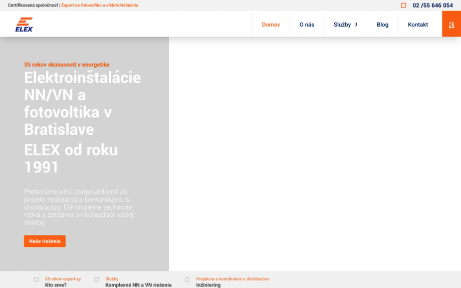Call the phone number 02 /55 646 054
This screenshot has width=461, height=288.
click(433, 6)
